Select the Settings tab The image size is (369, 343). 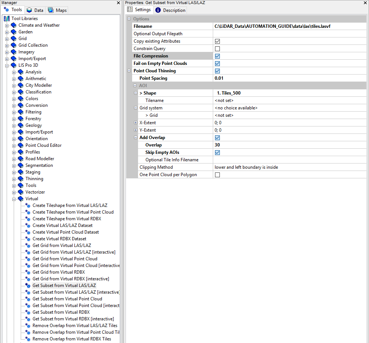click(x=139, y=10)
